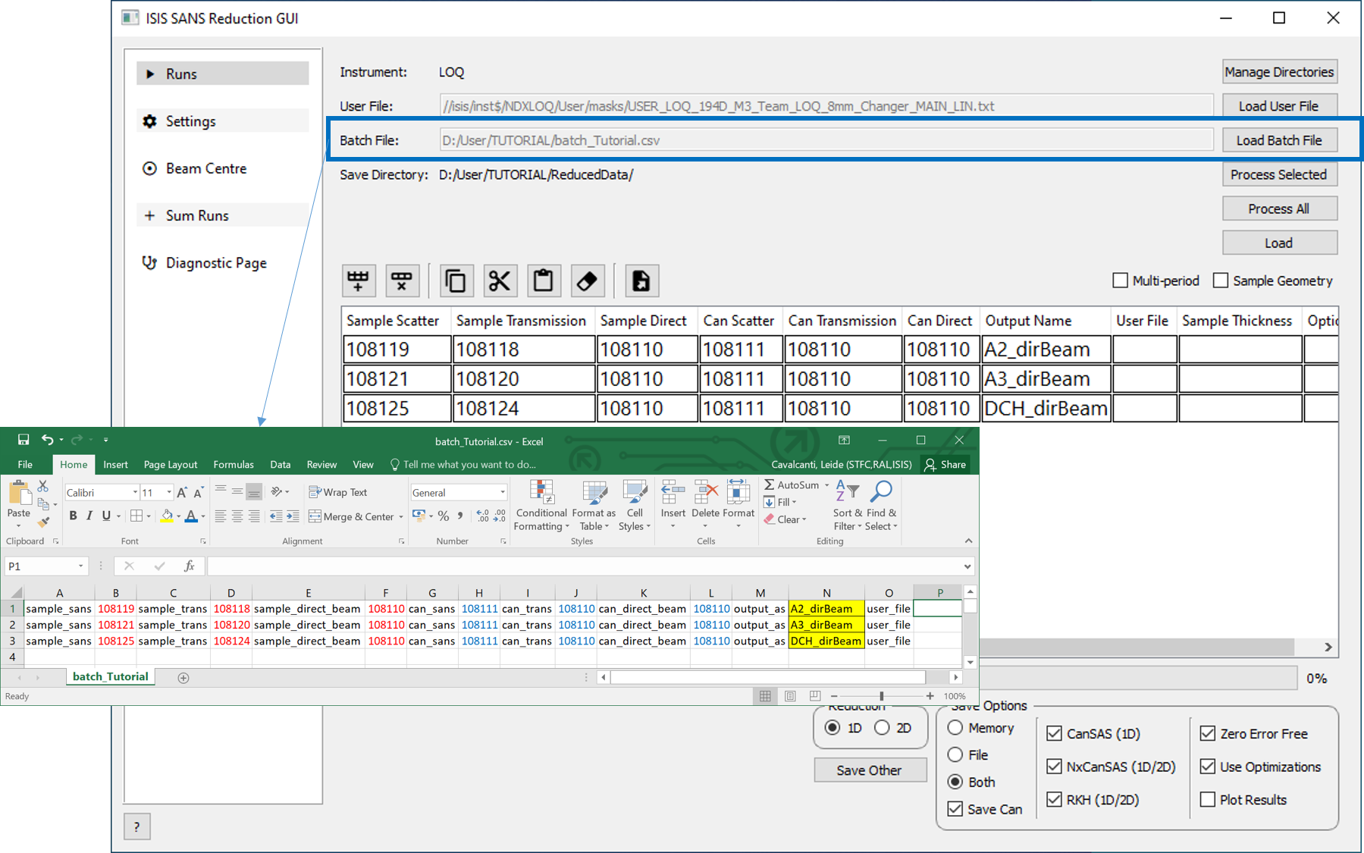Open the Formulas ribbon tab
Viewport: 1364px width, 853px height.
(233, 465)
